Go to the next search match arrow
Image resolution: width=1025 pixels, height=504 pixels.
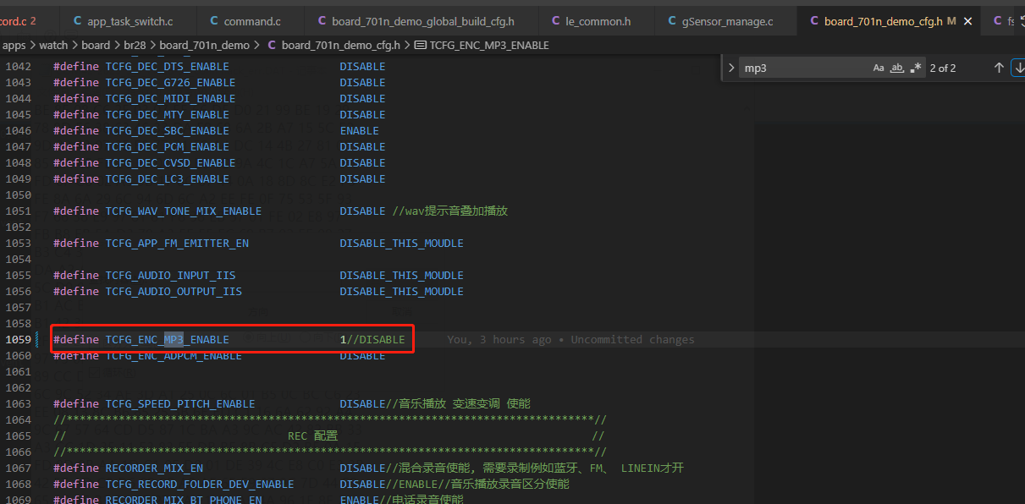pyautogui.click(x=1018, y=68)
